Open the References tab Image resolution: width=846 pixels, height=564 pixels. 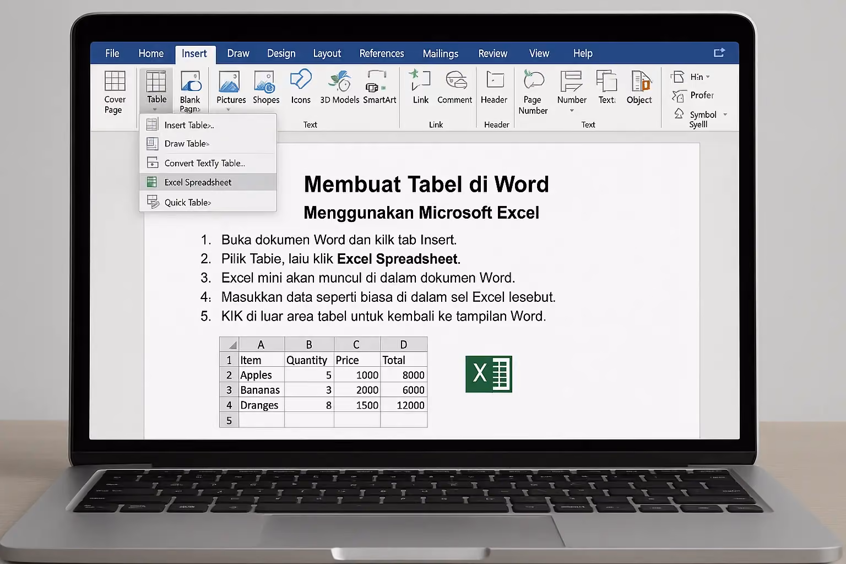pyautogui.click(x=382, y=53)
